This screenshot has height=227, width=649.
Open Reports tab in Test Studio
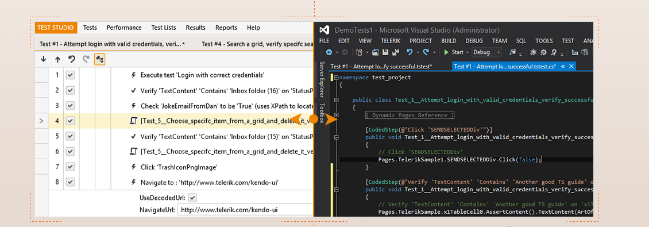click(226, 28)
